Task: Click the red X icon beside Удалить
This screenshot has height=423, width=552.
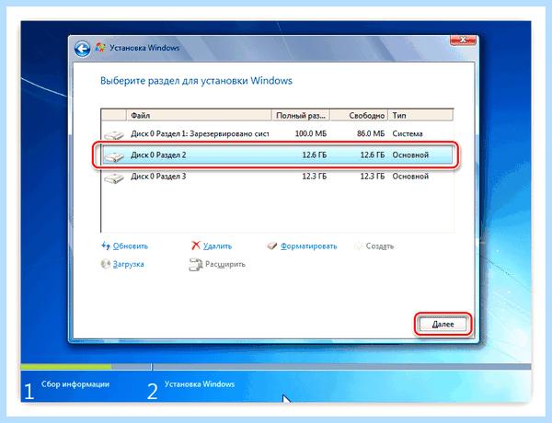Action: click(196, 246)
